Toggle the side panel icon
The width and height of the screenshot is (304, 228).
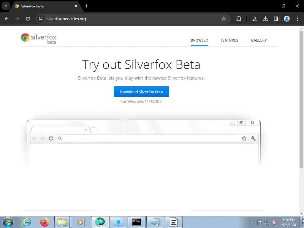[276, 19]
